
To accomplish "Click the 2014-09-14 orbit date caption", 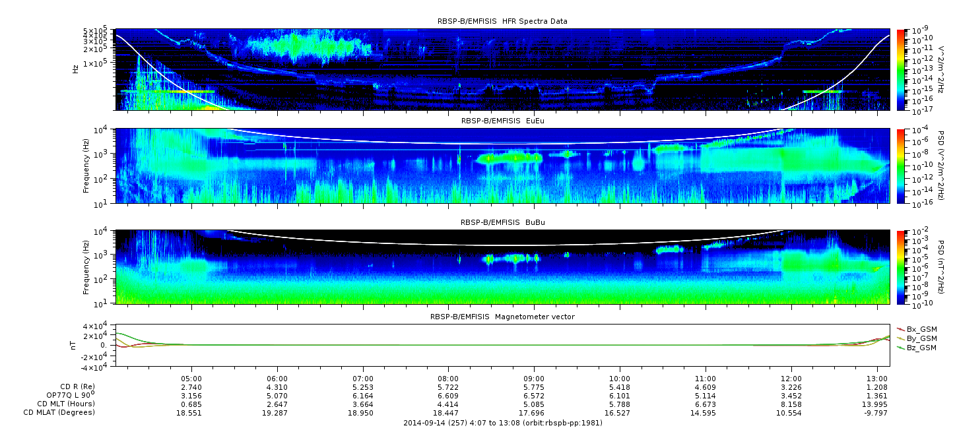I will [x=502, y=423].
